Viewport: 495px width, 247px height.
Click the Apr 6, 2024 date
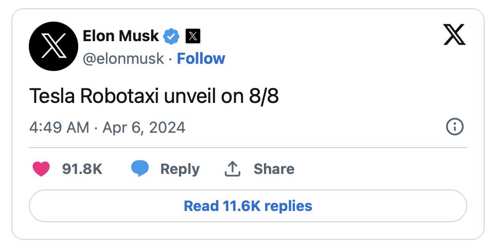pyautogui.click(x=144, y=127)
